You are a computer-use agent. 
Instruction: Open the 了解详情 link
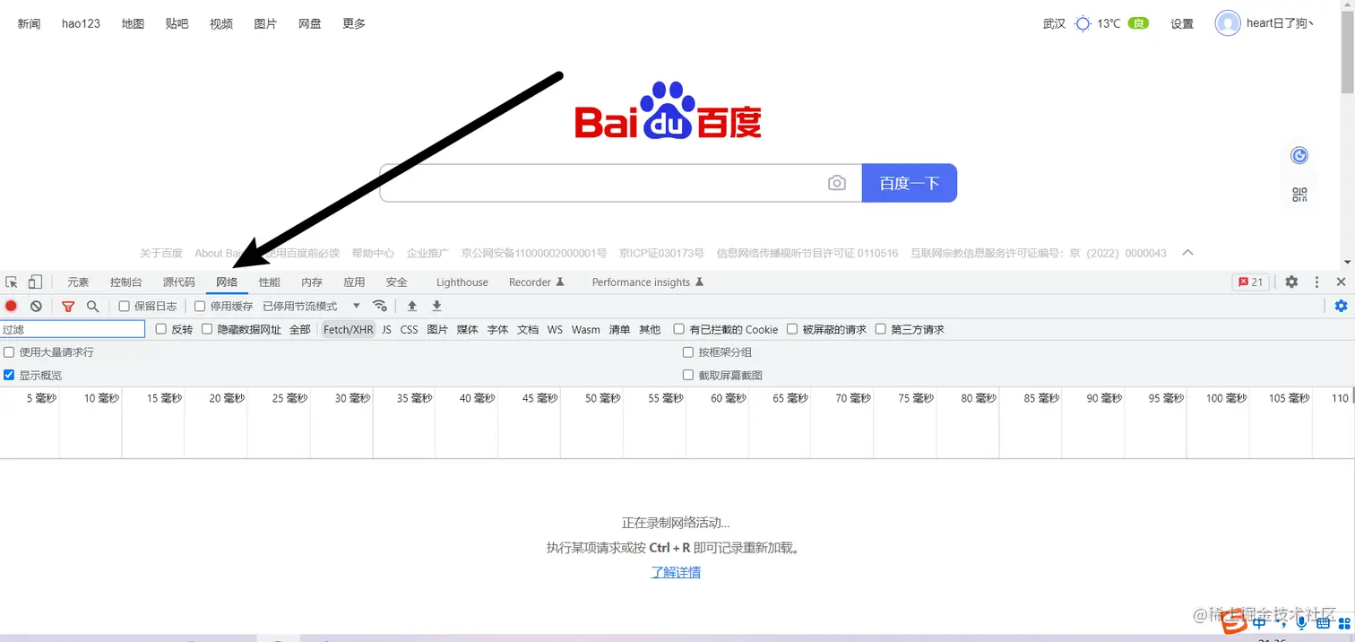(x=676, y=572)
